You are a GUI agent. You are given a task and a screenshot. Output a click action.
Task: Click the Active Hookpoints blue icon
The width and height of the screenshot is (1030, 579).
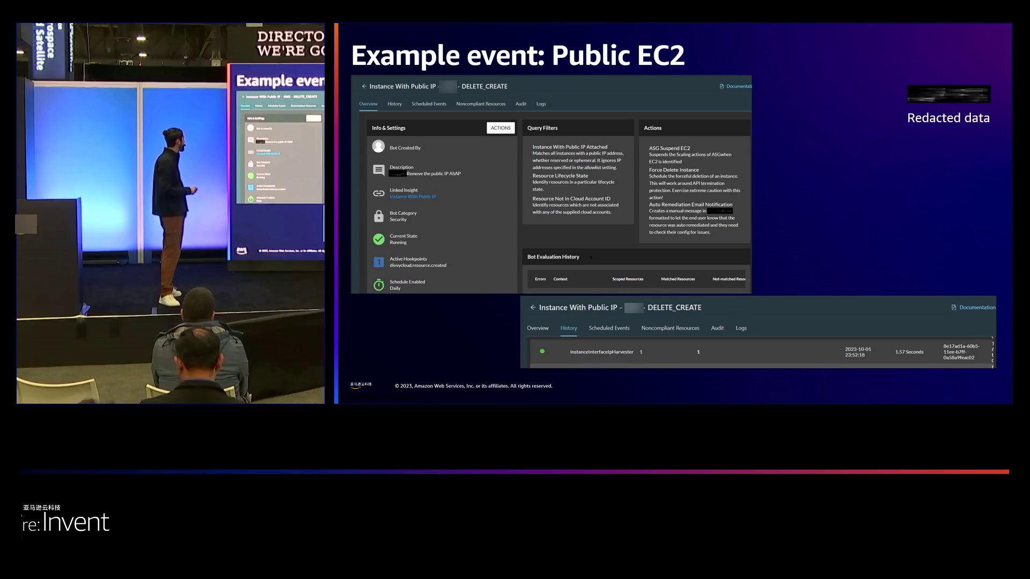[x=379, y=262]
